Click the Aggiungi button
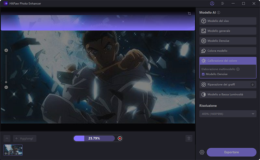This screenshot has width=260, height=160. tap(25, 139)
